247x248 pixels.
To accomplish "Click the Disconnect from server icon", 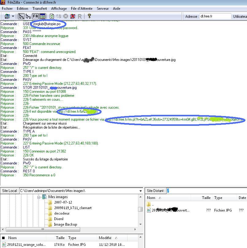I will 73,16.
